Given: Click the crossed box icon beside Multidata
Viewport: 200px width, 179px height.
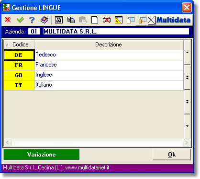Looking at the screenshot, I should 152,20.
